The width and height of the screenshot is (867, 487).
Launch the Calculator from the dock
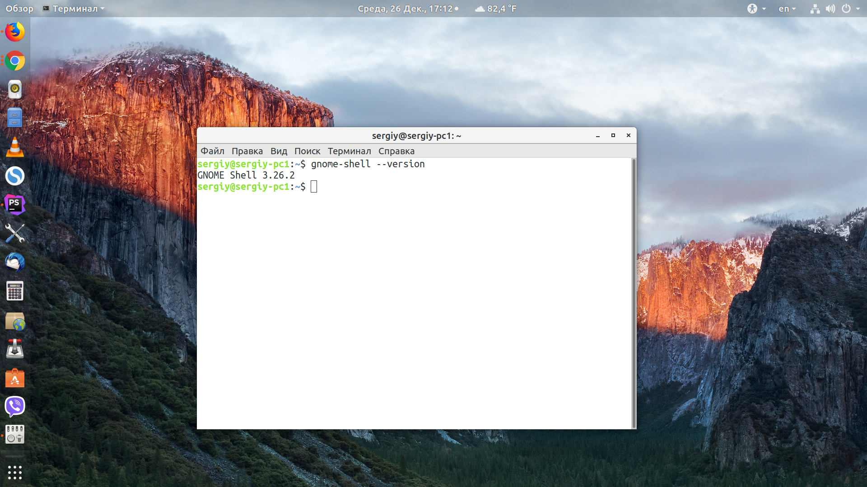coord(15,291)
